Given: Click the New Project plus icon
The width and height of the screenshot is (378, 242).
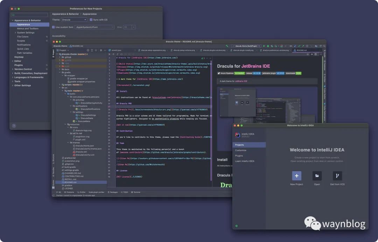Looking at the screenshot, I should tap(296, 176).
